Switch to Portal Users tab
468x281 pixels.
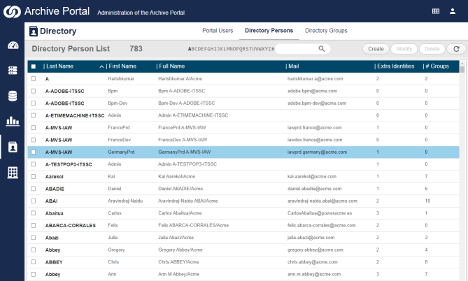(218, 31)
